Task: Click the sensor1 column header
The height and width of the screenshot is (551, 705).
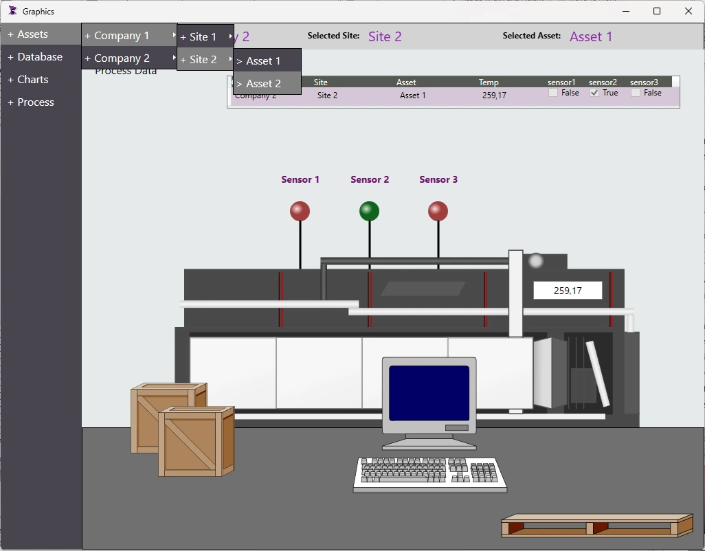Action: 561,82
